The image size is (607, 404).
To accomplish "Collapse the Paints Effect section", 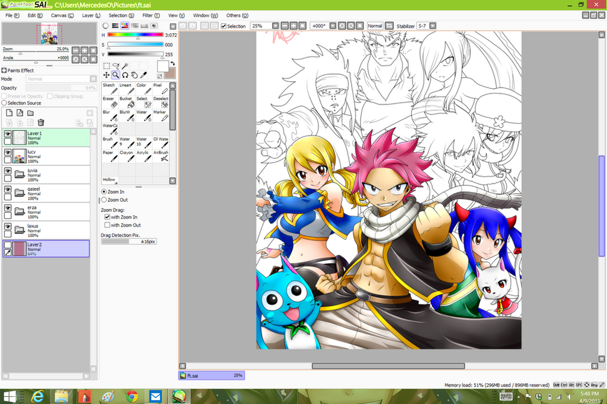I will tap(4, 70).
